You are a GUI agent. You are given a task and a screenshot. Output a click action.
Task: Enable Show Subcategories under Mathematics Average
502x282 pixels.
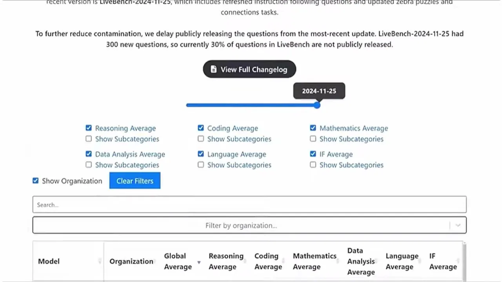point(313,139)
